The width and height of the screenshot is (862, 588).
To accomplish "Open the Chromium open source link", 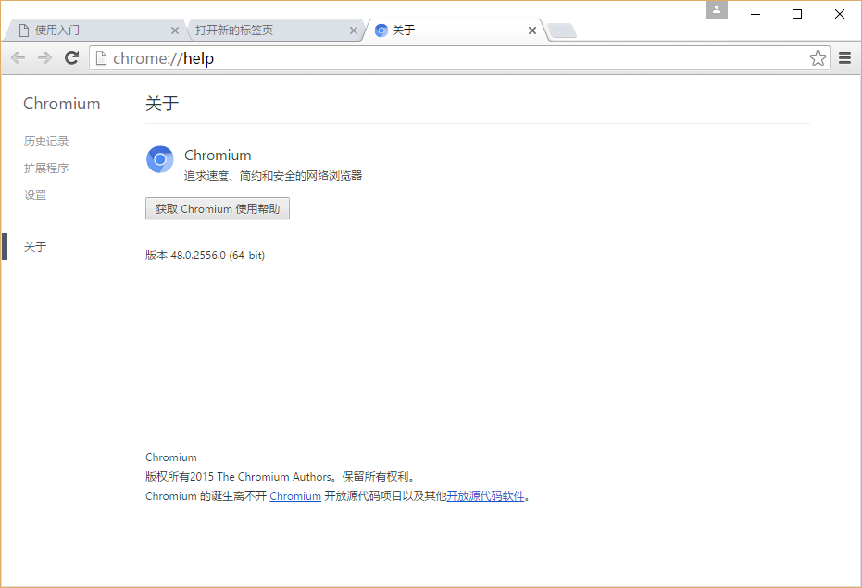I will [x=294, y=495].
